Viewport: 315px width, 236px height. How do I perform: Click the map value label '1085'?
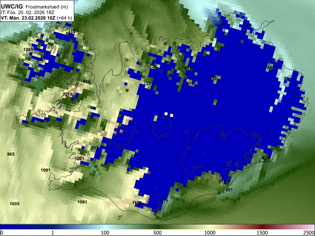click(28, 50)
